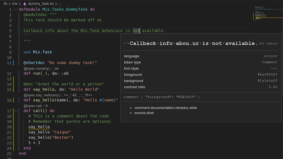Open the 'lib' breadcrumb segment

tap(5, 4)
